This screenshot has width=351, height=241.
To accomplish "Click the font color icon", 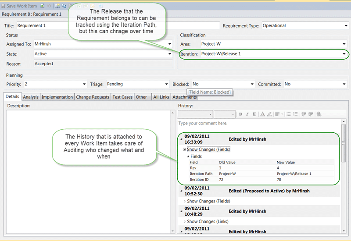I will (262, 114).
